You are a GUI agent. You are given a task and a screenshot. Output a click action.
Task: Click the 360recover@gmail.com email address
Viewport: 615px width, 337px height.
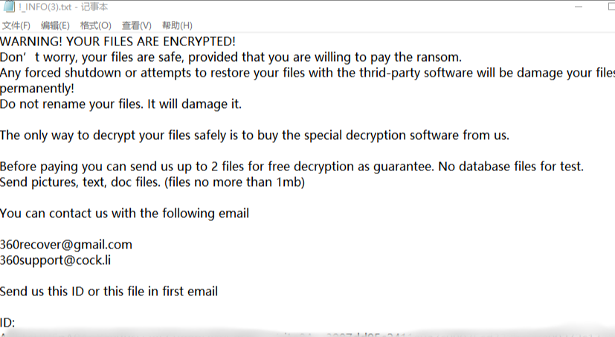click(65, 245)
